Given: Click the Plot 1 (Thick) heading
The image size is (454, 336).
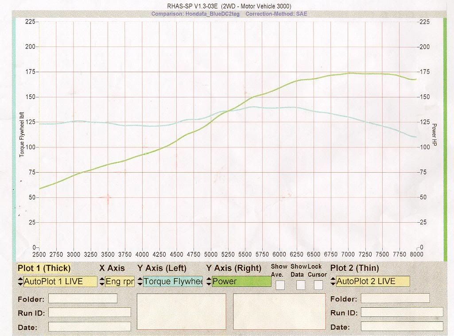Looking at the screenshot, I should [44, 268].
